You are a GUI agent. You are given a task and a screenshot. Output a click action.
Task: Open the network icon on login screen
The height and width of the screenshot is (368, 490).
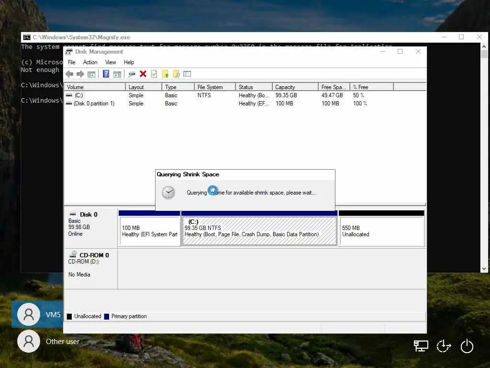[421, 346]
